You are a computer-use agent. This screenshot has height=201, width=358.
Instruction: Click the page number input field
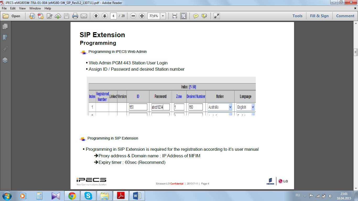pos(113,16)
